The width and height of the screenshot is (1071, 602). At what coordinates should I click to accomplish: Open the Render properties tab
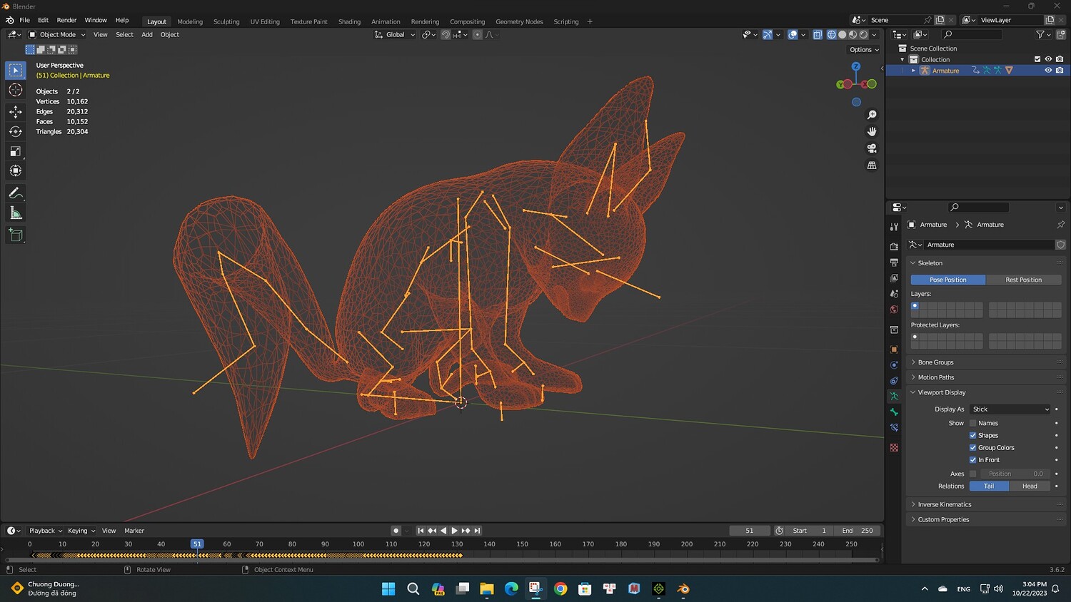tap(894, 247)
